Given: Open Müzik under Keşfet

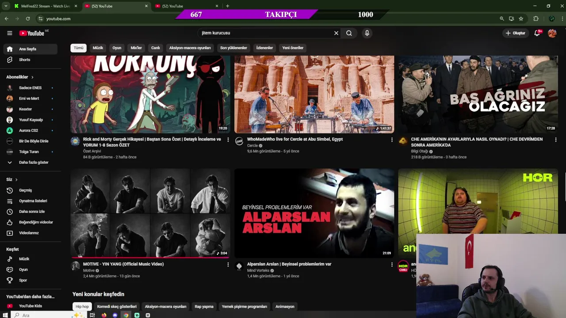Looking at the screenshot, I should [30, 259].
